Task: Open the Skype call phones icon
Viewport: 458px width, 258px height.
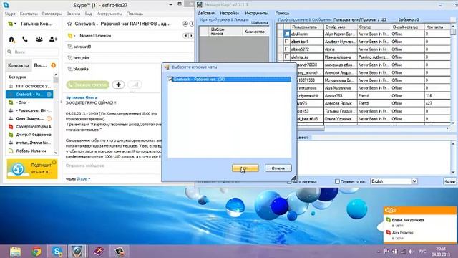Action: (25, 39)
